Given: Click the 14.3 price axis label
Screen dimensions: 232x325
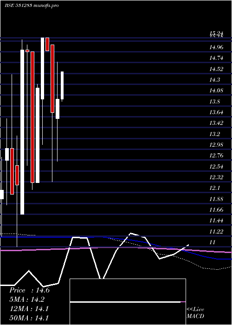Looking at the screenshot, I should pos(215,80).
